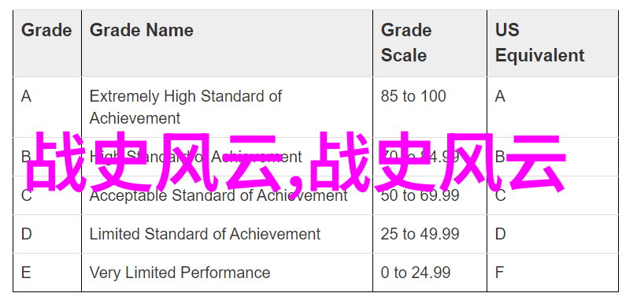The height and width of the screenshot is (308, 633).
Task: Select the 0 to 24.99 cell
Action: (430, 273)
